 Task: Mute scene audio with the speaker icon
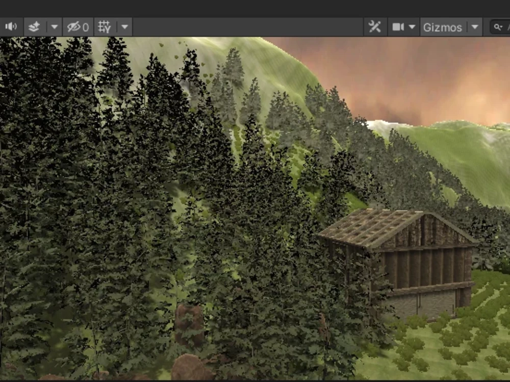(11, 26)
